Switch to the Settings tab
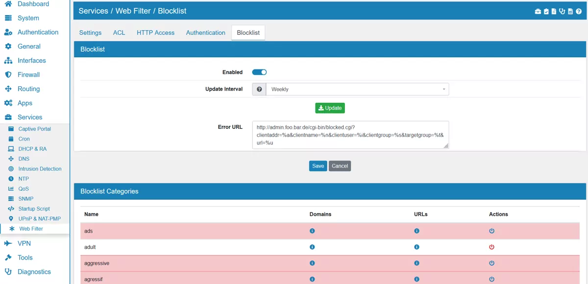The height and width of the screenshot is (284, 588). 90,32
